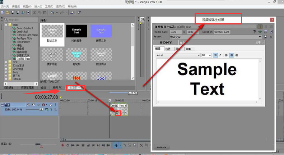This screenshot has height=155, width=284.
Task: Choose the 纯色背景 preset thumbnail
Action: (x=76, y=31)
